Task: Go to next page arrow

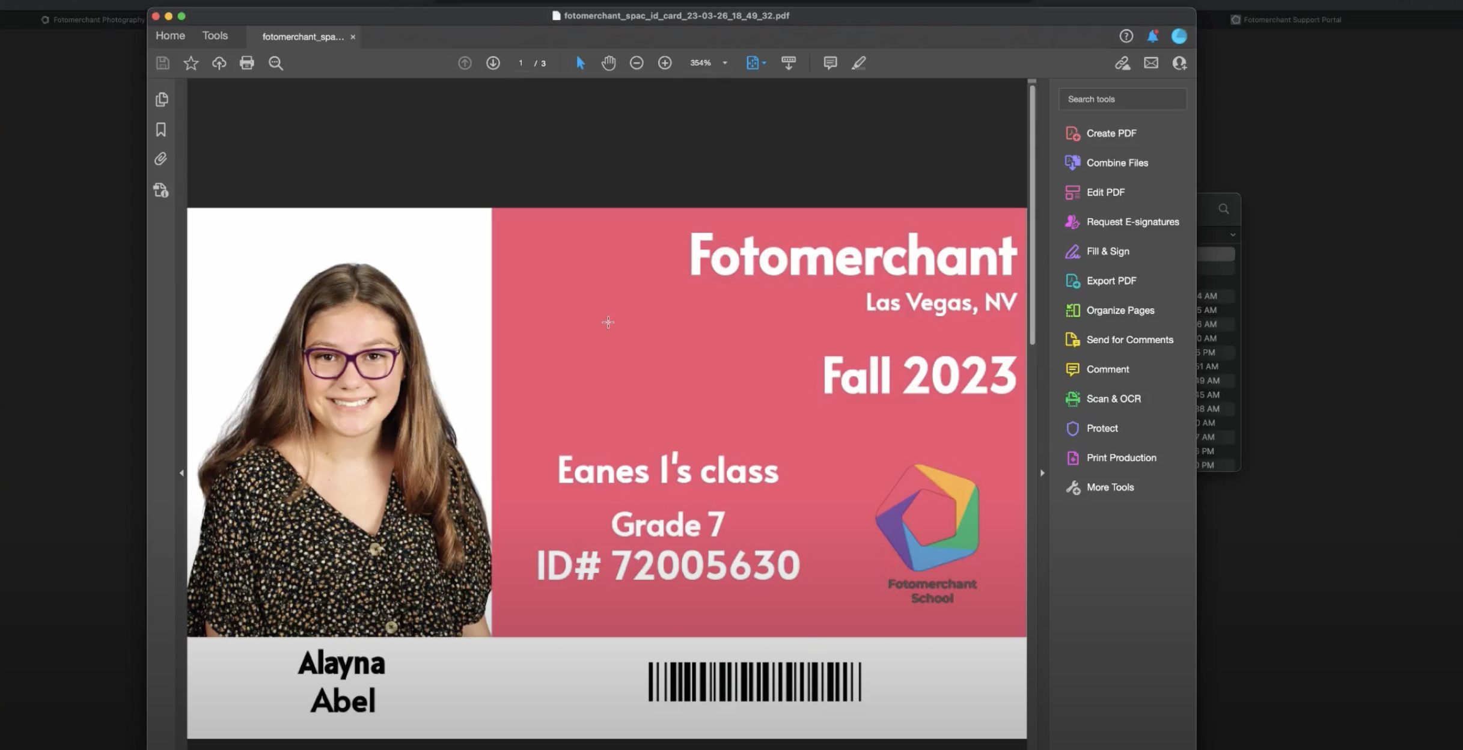Action: [x=493, y=63]
